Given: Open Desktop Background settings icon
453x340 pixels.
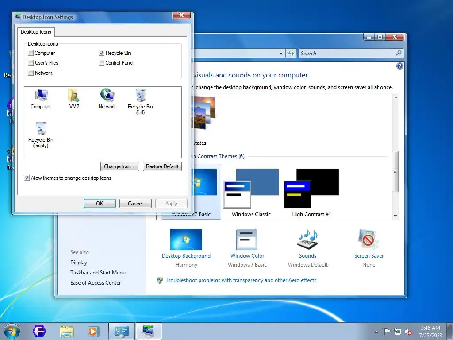Looking at the screenshot, I should [186, 240].
